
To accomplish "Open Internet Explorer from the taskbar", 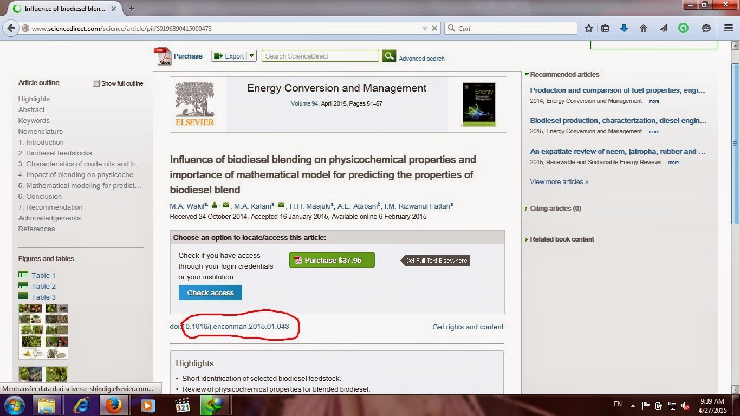I will coord(81,405).
